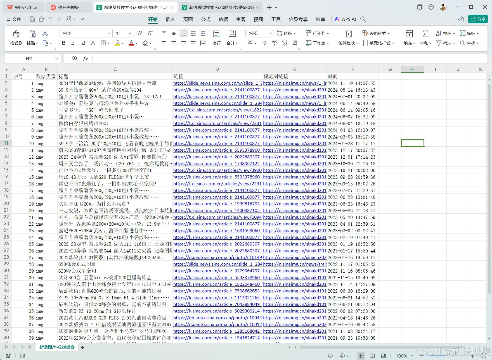Screen dimensions: 492x360
Task: Open the font color dropdown arrow
Action: point(137,43)
